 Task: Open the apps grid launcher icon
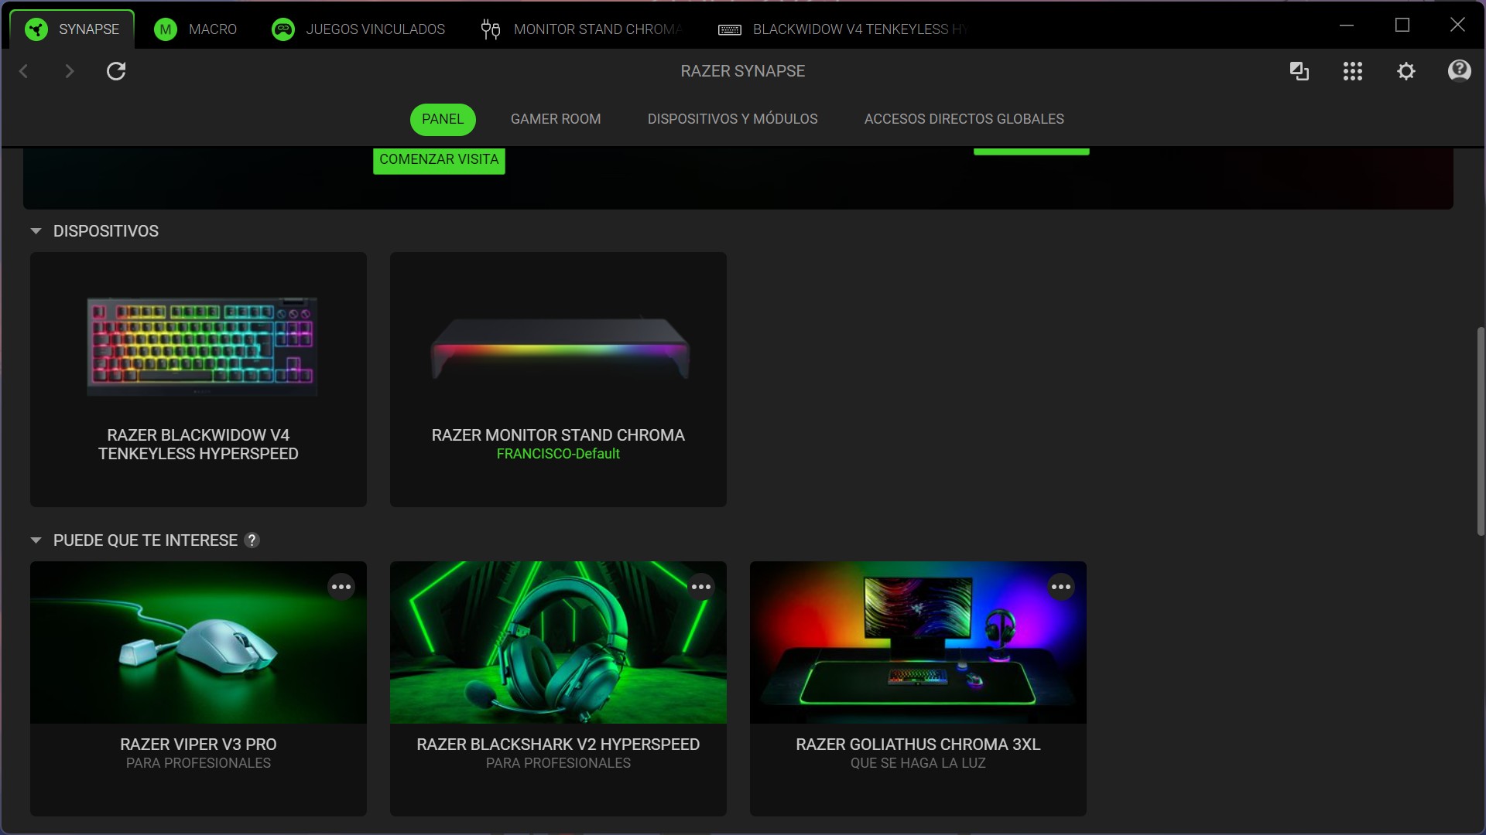1353,71
